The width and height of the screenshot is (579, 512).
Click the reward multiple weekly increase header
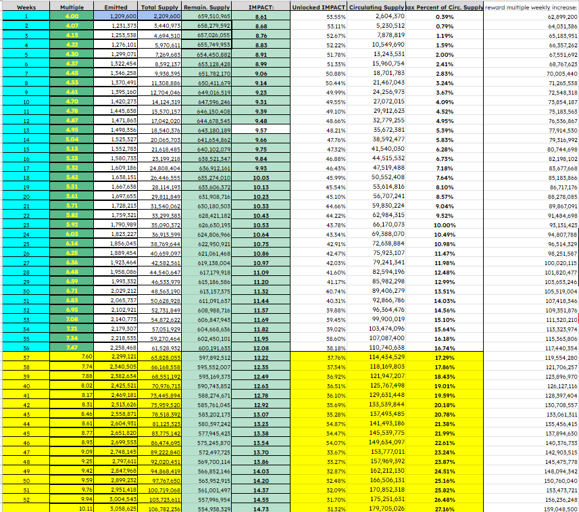pyautogui.click(x=531, y=6)
